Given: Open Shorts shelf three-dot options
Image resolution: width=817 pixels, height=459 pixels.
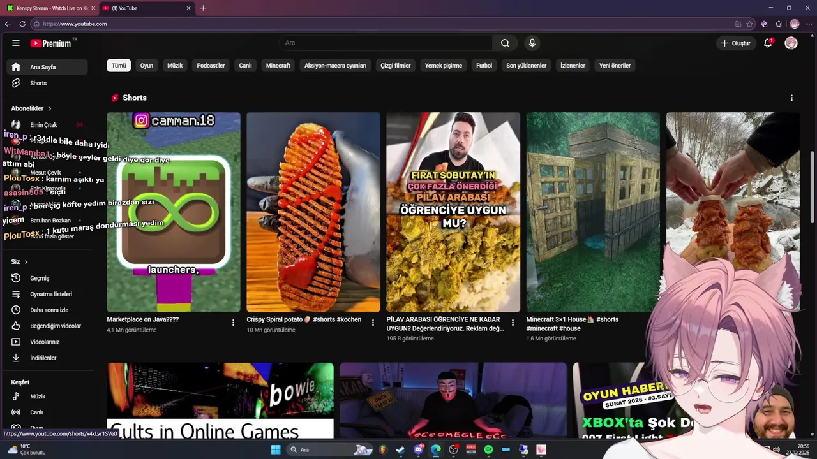Looking at the screenshot, I should (x=791, y=98).
